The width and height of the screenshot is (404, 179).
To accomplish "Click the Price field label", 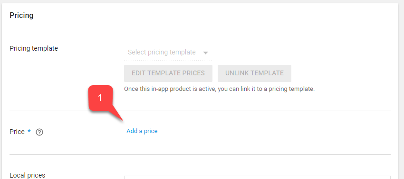I will point(17,132).
